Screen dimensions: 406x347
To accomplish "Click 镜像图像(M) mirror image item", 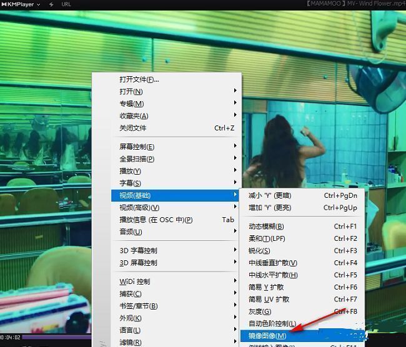I will [302, 336].
